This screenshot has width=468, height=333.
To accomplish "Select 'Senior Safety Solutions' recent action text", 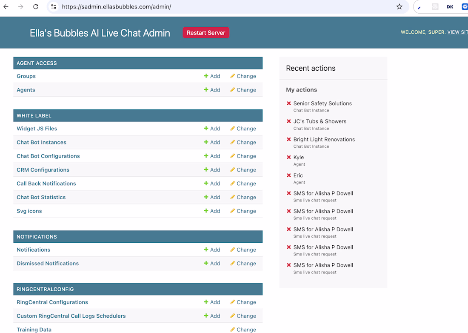I will [322, 103].
